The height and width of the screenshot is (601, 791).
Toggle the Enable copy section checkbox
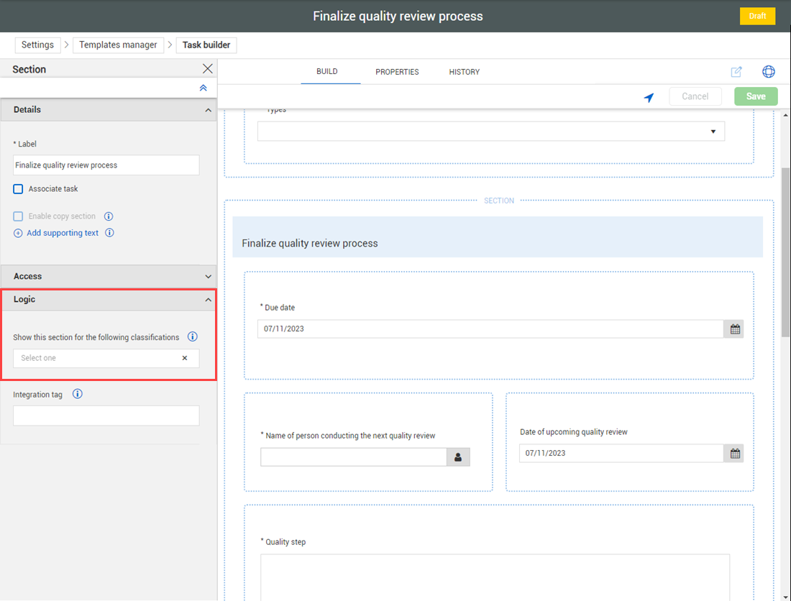pyautogui.click(x=18, y=216)
